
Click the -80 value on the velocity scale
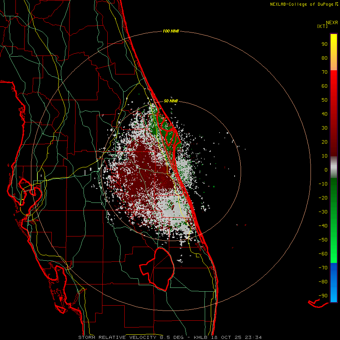pyautogui.click(x=323, y=282)
